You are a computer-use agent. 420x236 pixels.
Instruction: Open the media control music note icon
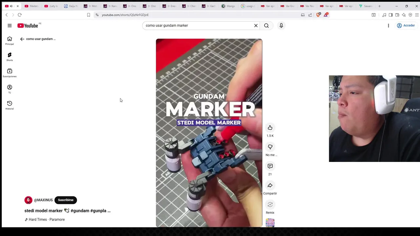pyautogui.click(x=384, y=15)
